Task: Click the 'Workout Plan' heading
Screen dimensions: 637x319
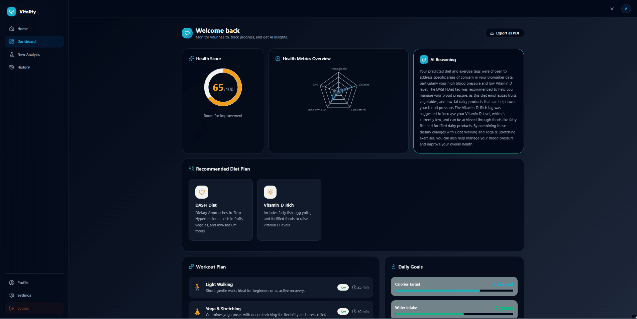Action: (x=211, y=267)
